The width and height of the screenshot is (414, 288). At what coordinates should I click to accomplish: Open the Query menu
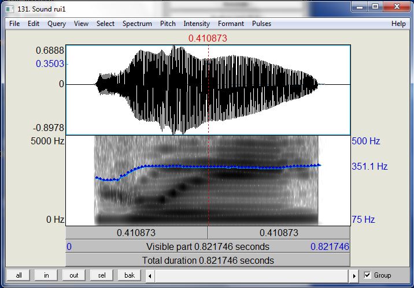point(57,24)
